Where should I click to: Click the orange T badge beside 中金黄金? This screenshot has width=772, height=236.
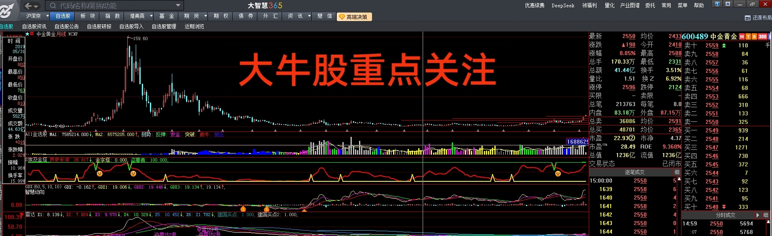point(748,36)
